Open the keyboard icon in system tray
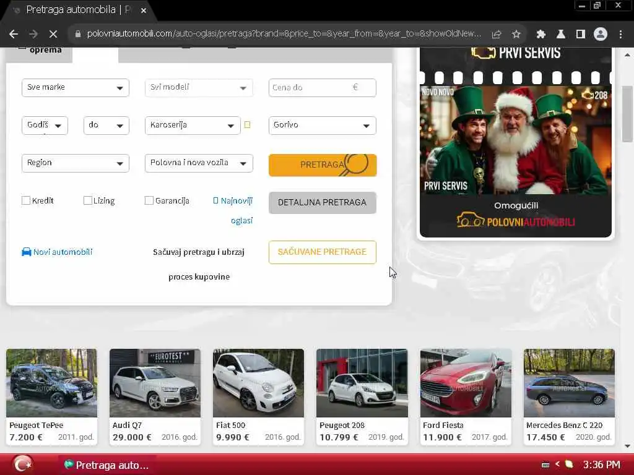 point(545,465)
